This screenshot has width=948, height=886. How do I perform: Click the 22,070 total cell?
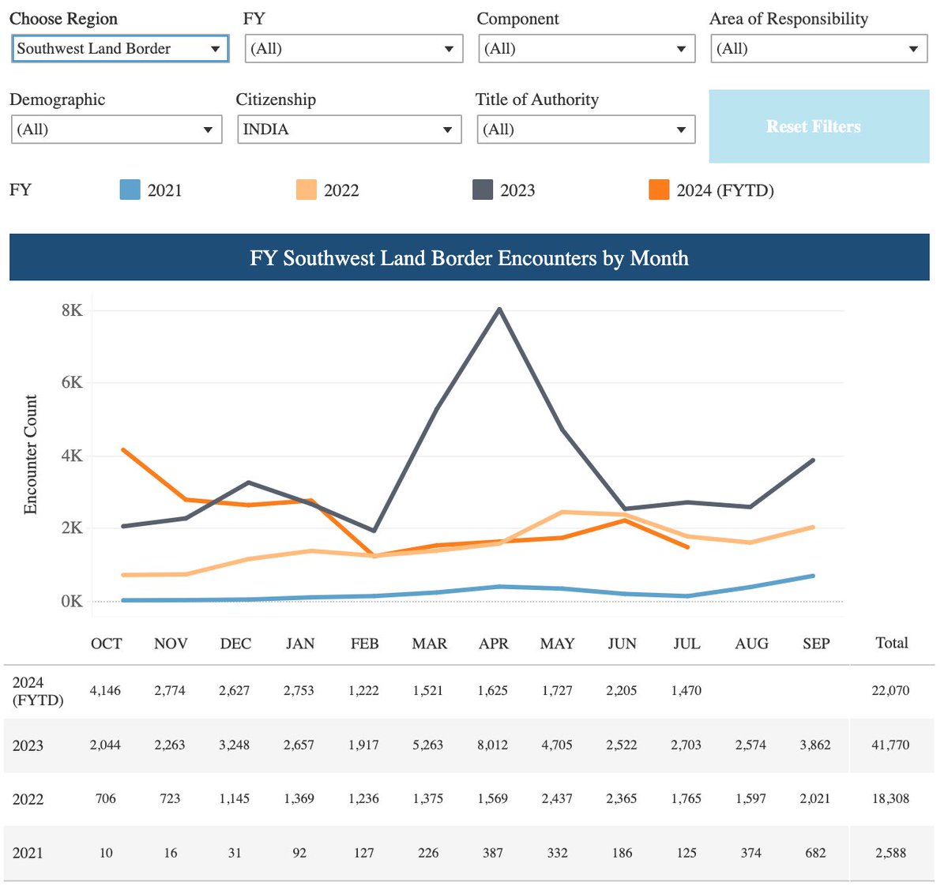click(x=890, y=690)
